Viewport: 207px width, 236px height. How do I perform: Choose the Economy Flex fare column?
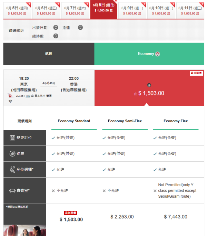pos(176,121)
